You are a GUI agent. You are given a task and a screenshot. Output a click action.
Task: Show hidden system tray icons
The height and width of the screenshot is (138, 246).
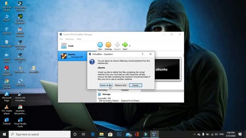(x=195, y=134)
